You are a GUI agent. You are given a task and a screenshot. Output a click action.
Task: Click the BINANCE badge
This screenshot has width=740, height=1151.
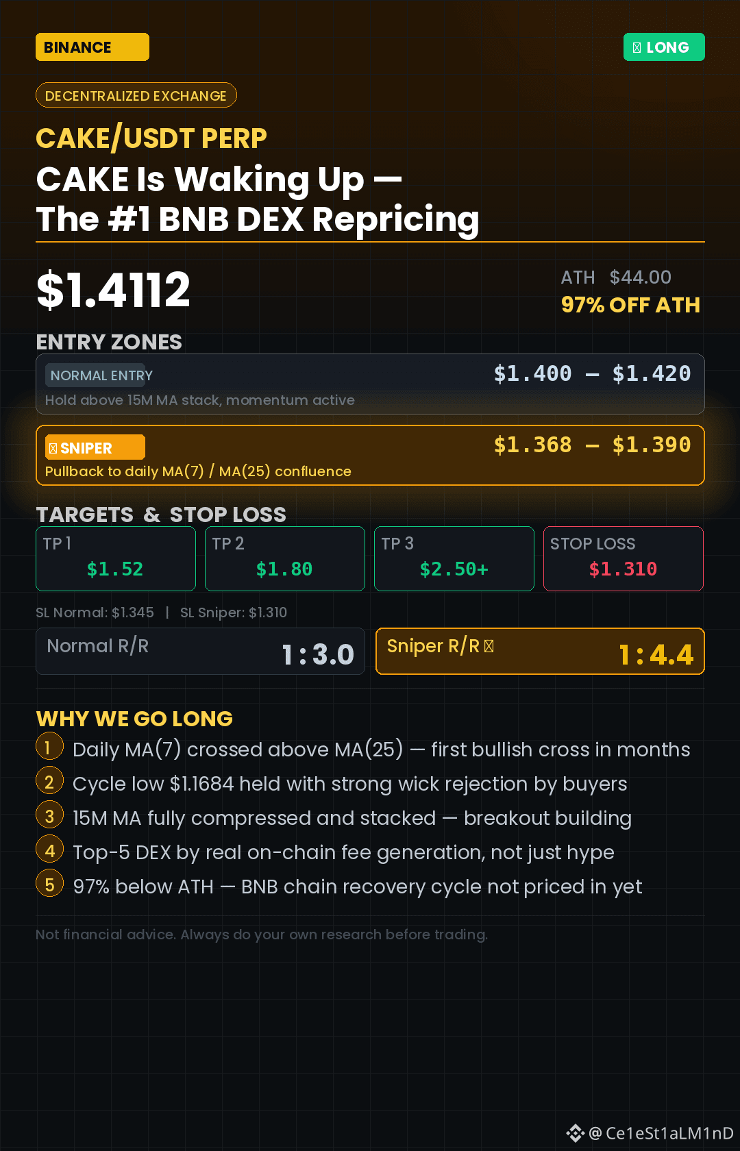[92, 47]
